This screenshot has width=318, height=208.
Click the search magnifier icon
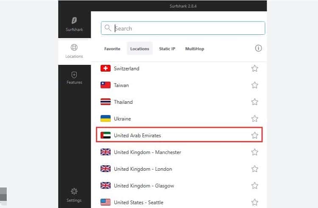click(x=108, y=28)
